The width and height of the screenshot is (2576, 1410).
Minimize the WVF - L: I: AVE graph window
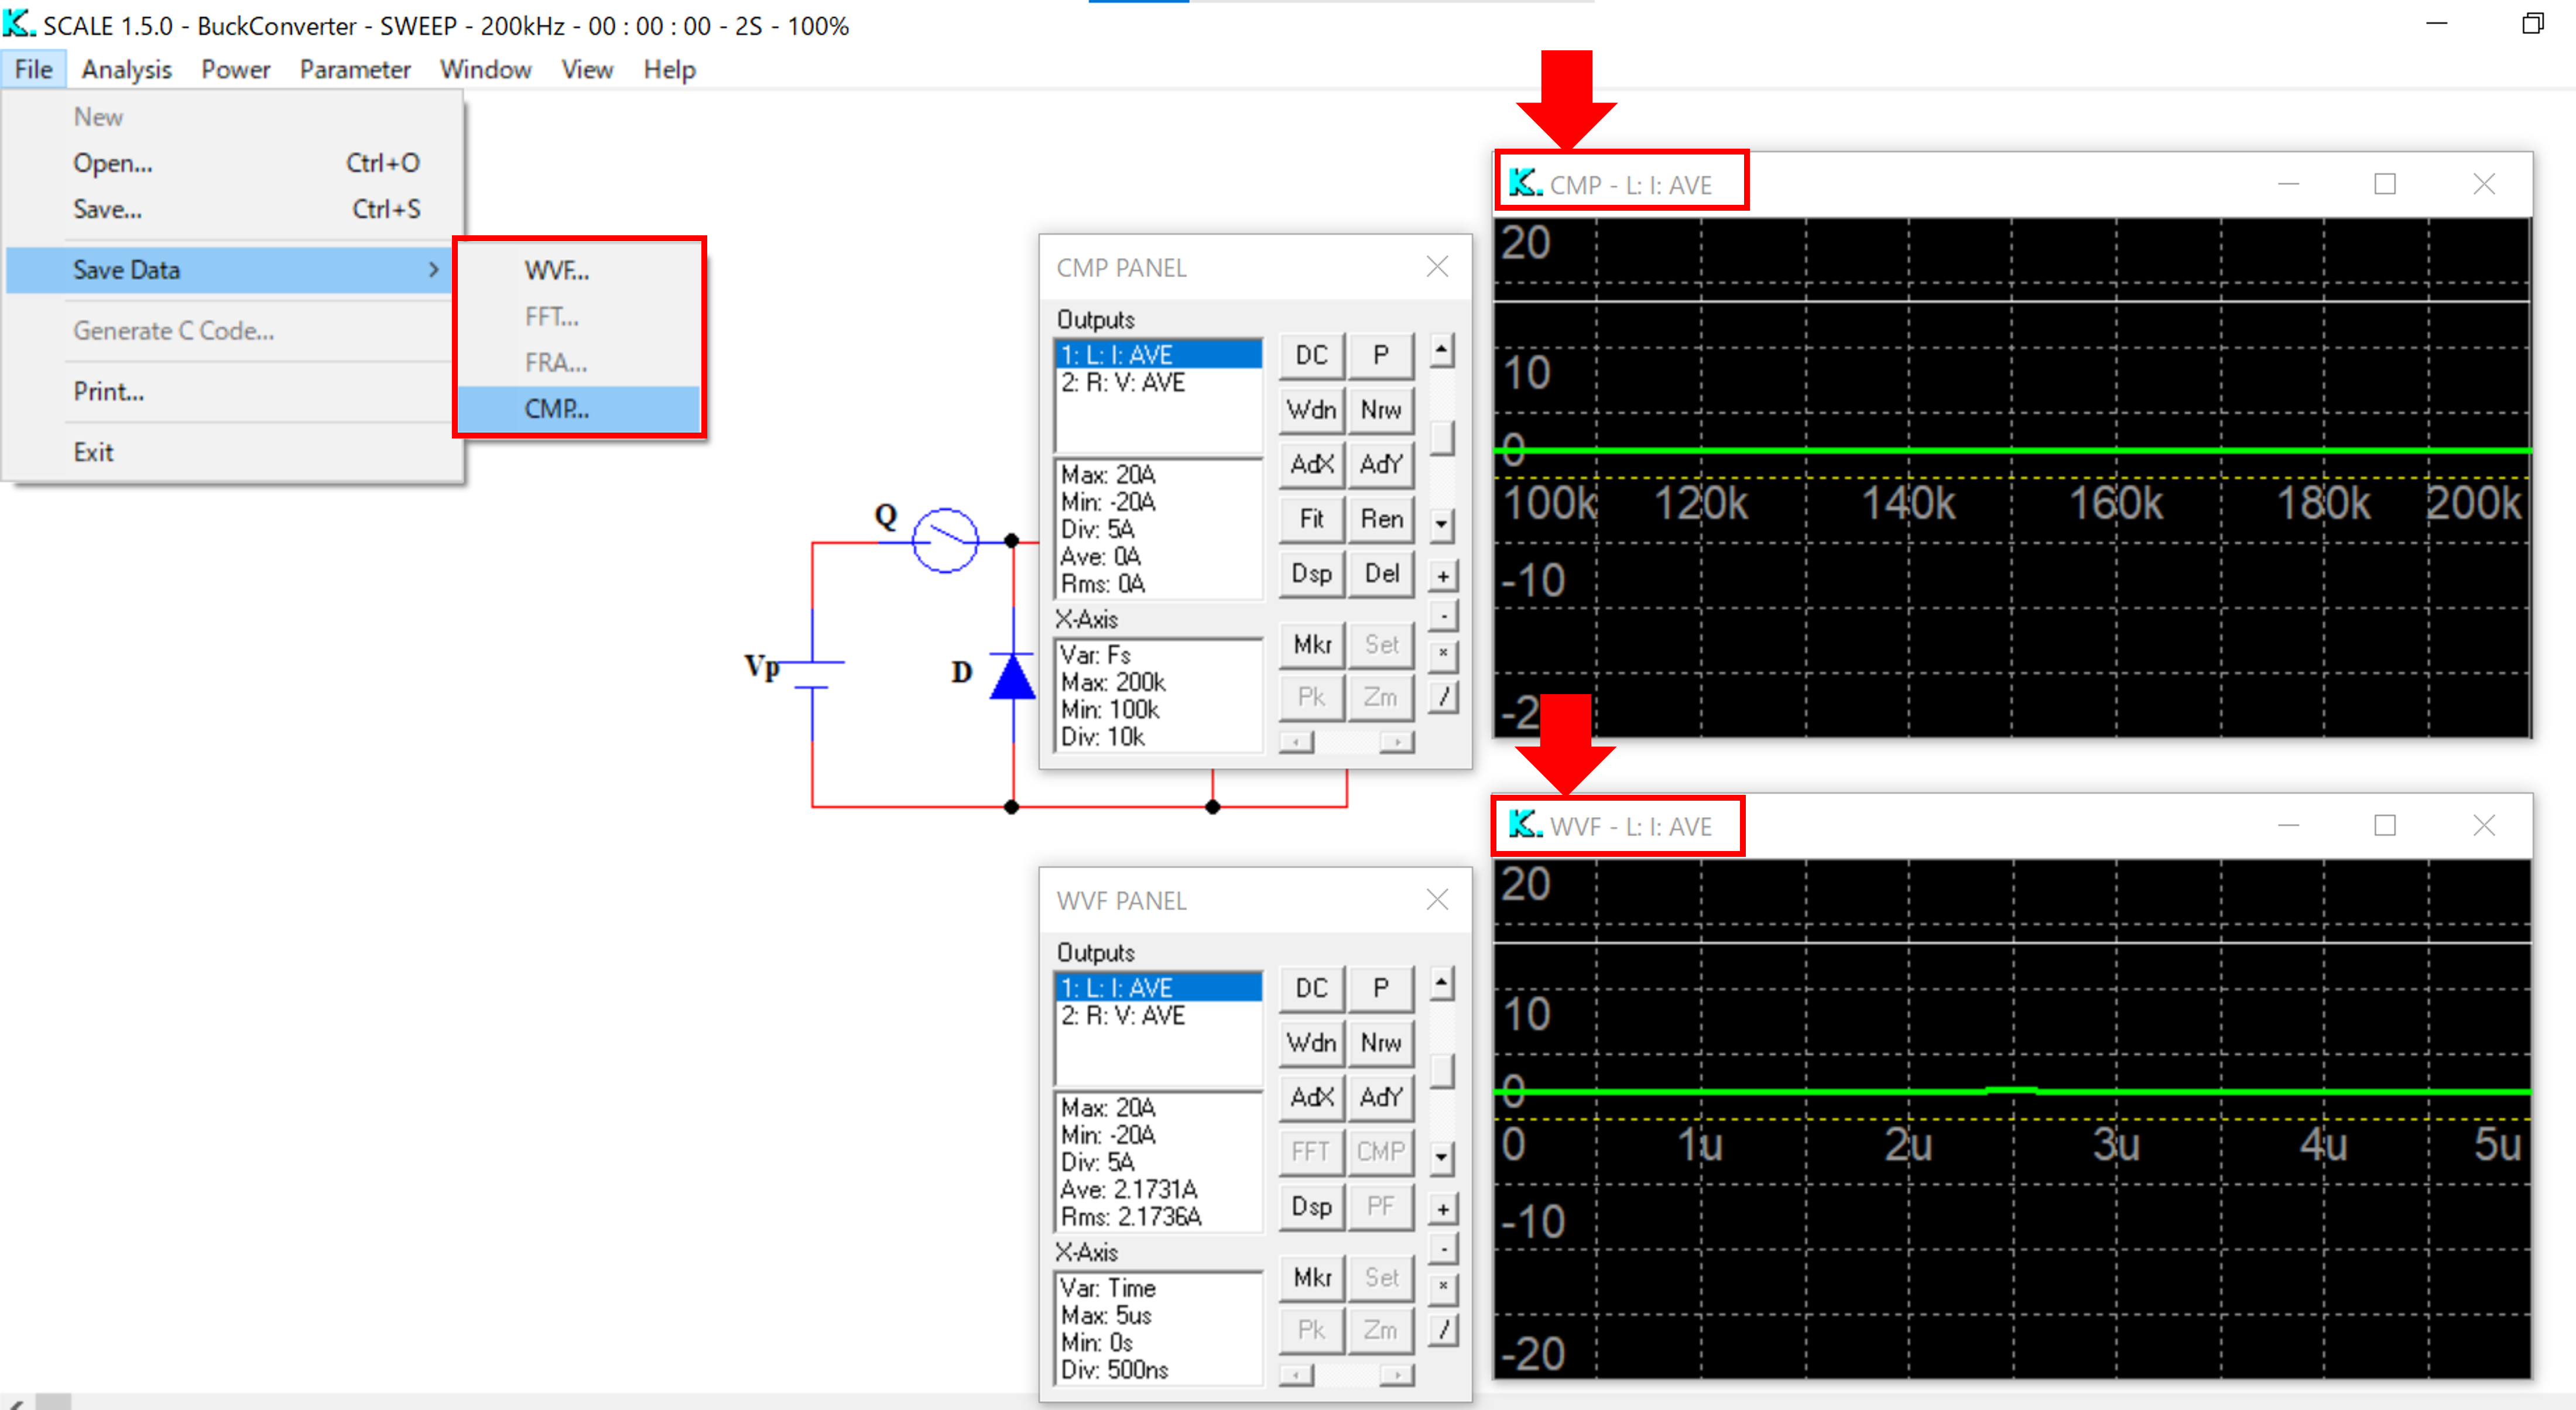(2288, 826)
